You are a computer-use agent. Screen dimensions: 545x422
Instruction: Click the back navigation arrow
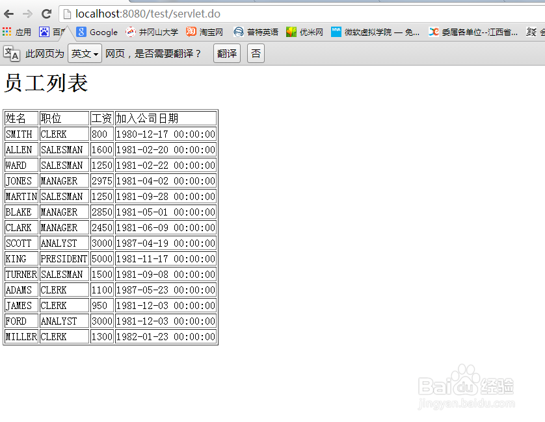pyautogui.click(x=10, y=13)
